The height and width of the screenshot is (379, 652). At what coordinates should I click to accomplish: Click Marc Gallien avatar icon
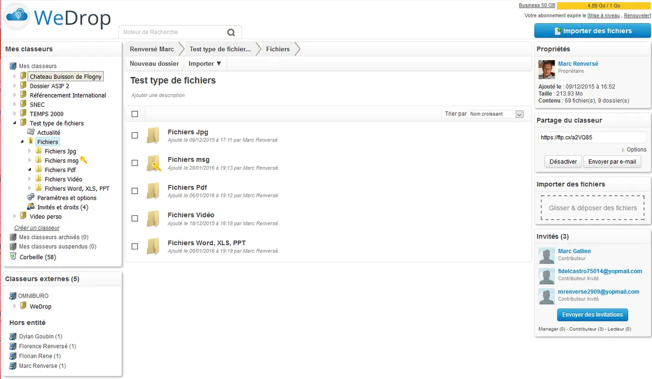coord(547,256)
